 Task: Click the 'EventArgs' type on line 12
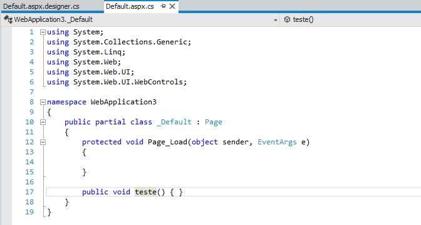pyautogui.click(x=277, y=142)
